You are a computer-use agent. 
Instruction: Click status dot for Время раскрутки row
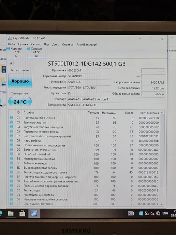pyautogui.click(x=11, y=122)
